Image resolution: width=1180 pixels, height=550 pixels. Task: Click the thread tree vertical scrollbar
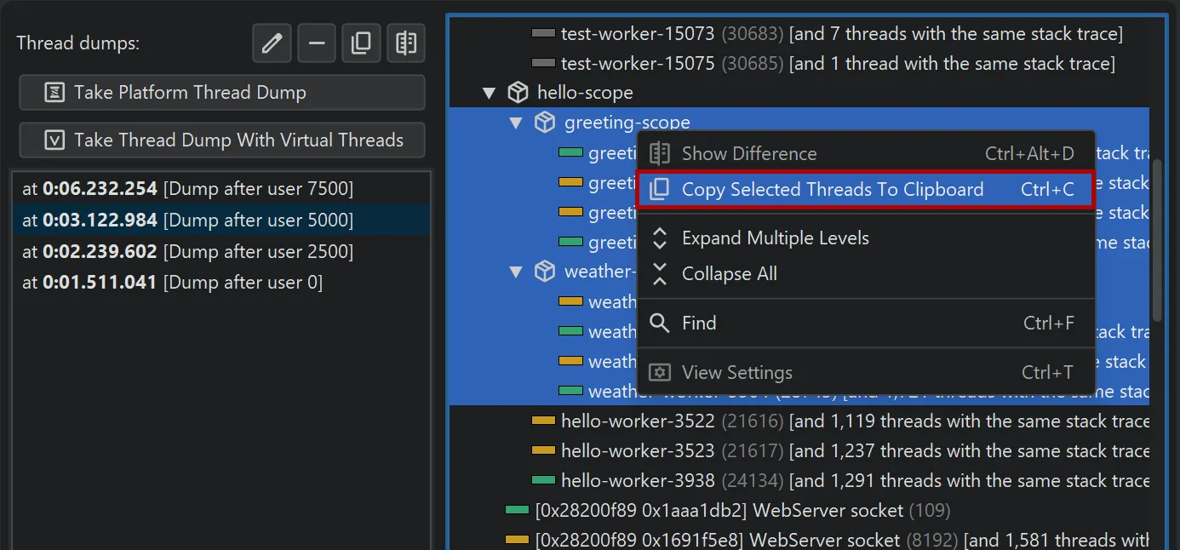coord(1157,240)
